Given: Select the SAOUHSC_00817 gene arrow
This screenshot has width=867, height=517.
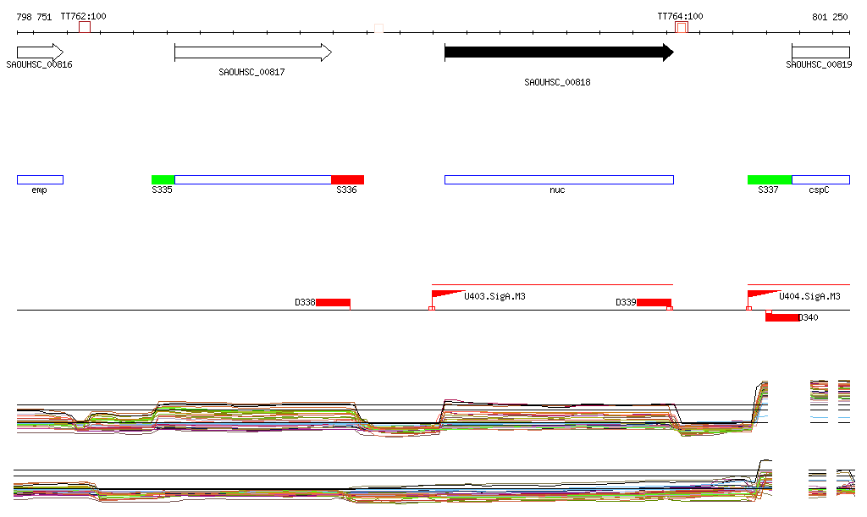Looking at the screenshot, I should [x=253, y=52].
